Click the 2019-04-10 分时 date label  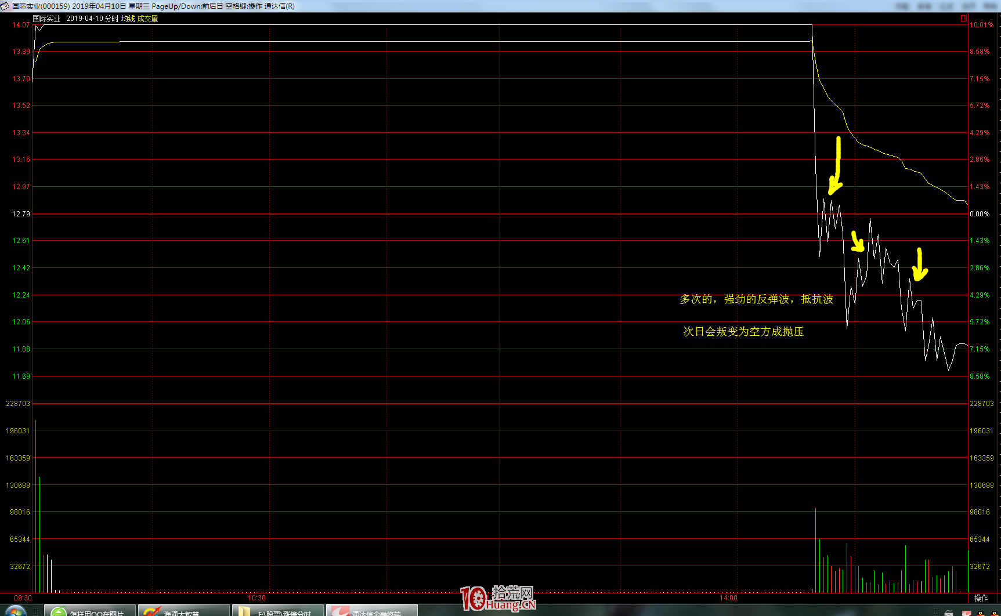click(x=92, y=19)
